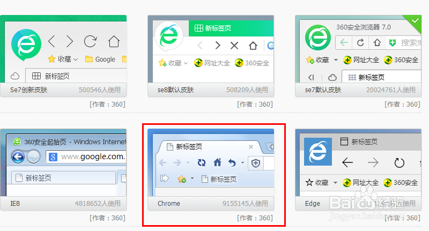Click the 360 logo in se8默认皮肤 preview

(169, 36)
